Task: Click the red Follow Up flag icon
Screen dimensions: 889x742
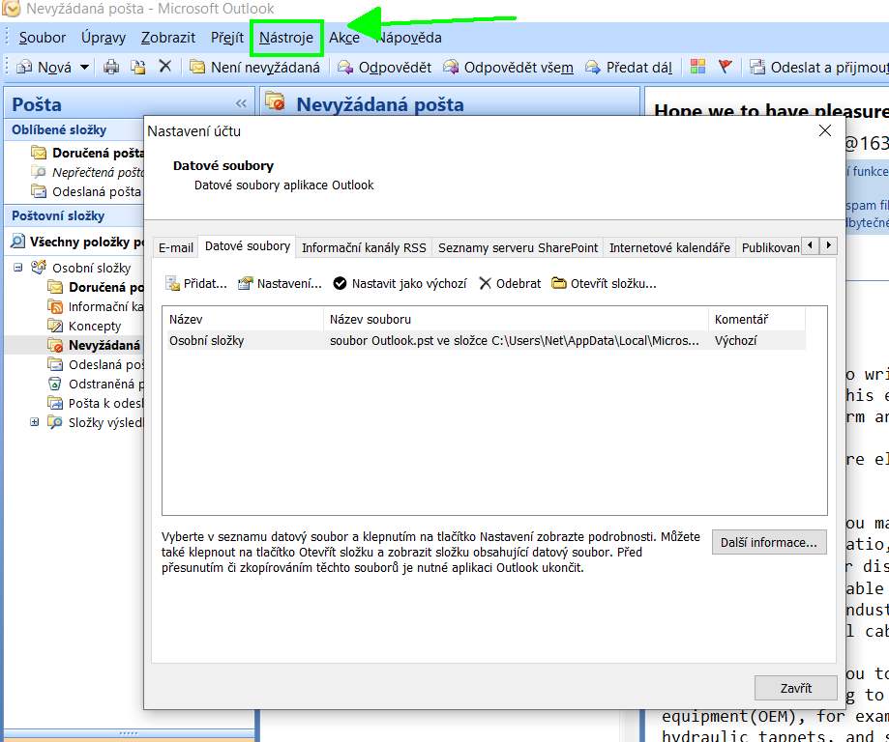Action: click(x=725, y=67)
